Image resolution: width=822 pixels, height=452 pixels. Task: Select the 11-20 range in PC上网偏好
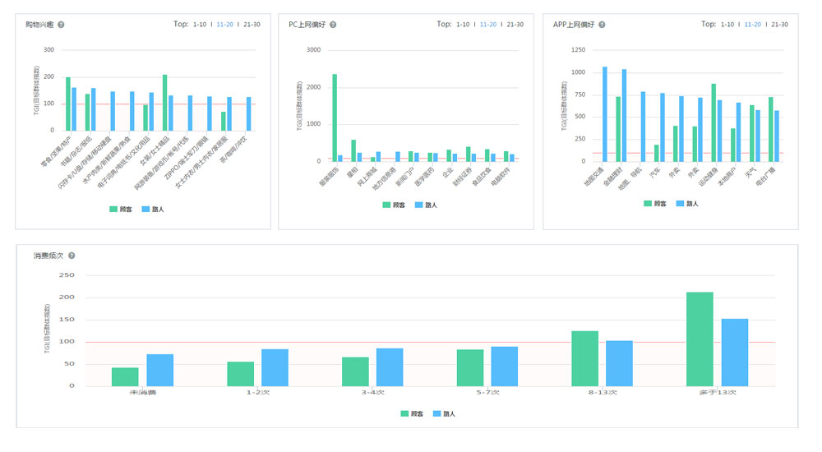coord(488,25)
